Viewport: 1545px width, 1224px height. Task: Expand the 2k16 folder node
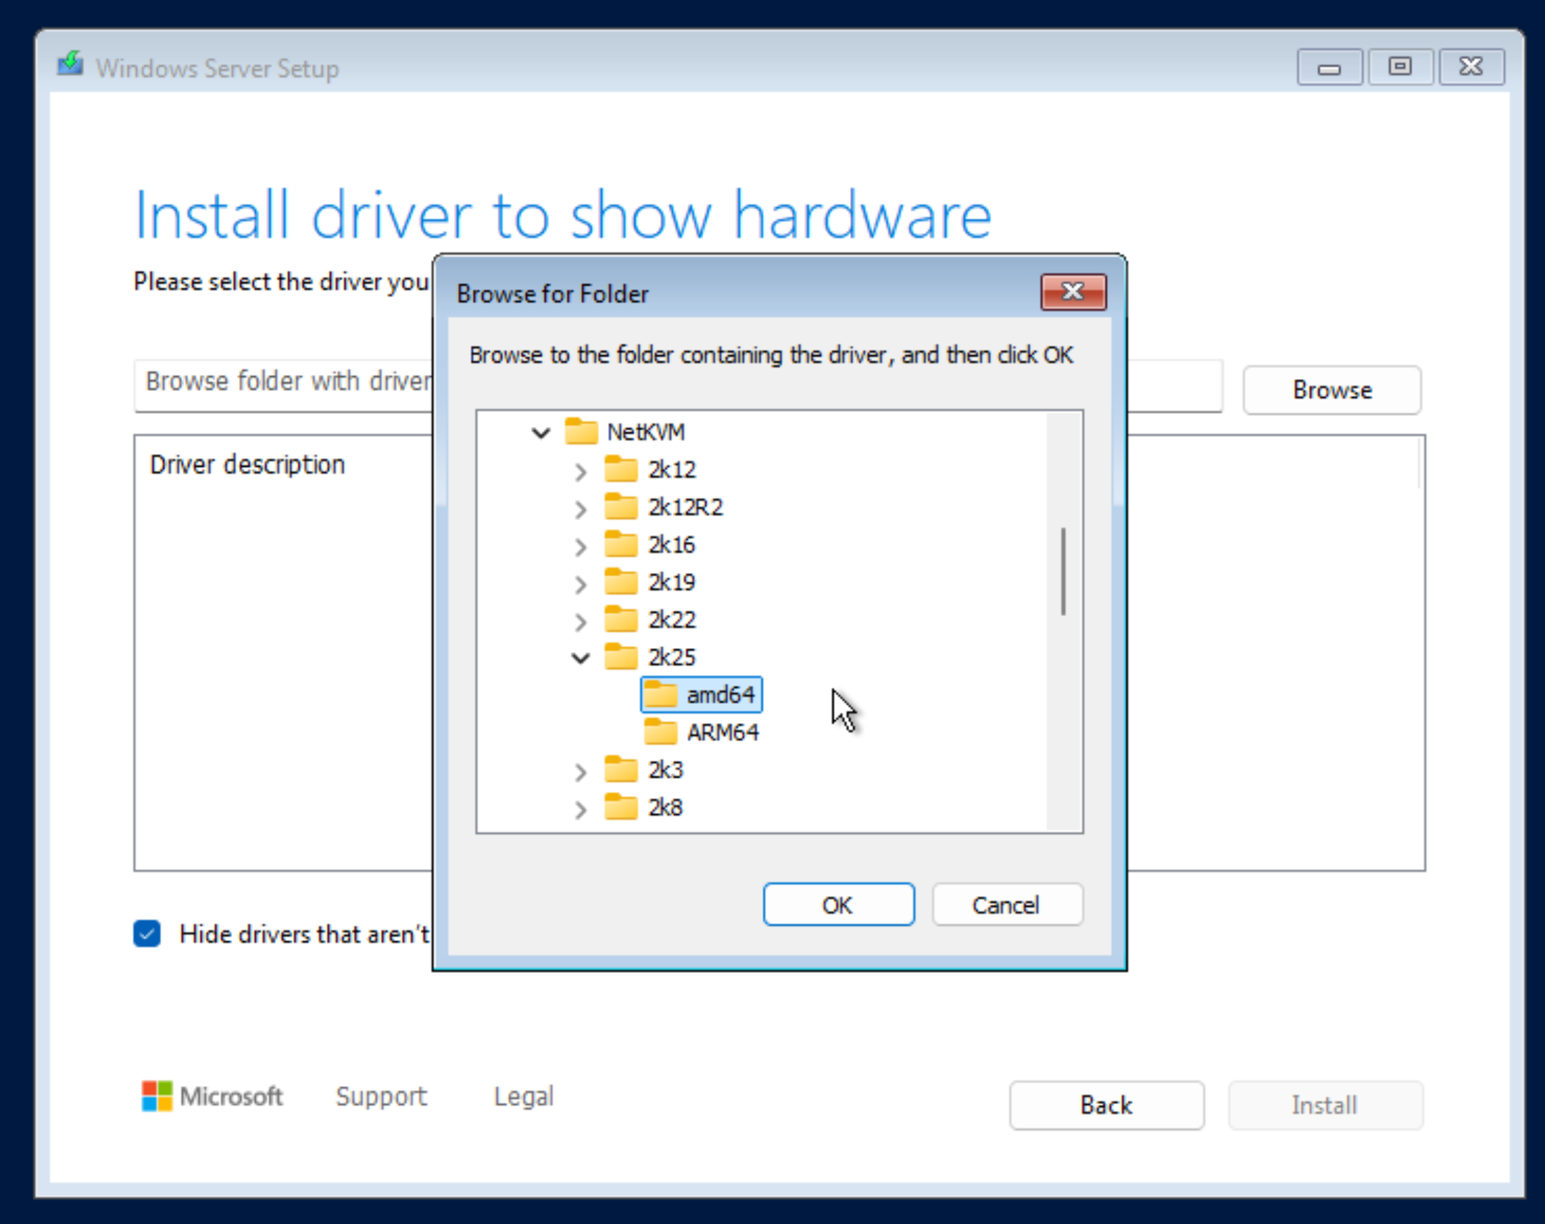pyautogui.click(x=580, y=547)
